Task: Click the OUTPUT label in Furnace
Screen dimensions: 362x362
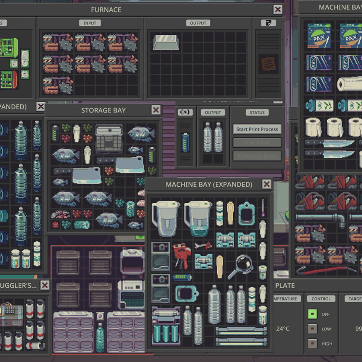Action: pyautogui.click(x=198, y=23)
